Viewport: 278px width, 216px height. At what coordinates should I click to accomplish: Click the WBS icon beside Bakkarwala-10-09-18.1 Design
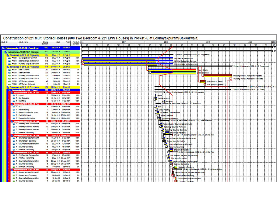6,52
